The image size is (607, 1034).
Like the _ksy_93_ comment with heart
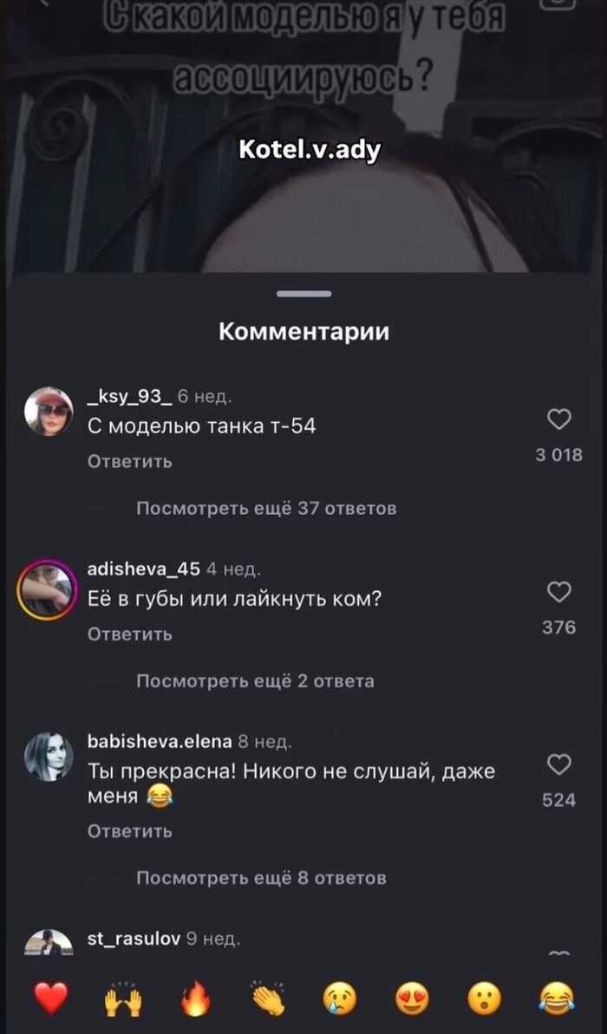[x=558, y=419]
